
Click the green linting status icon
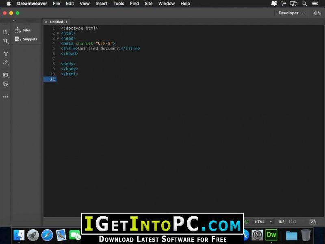point(247,222)
